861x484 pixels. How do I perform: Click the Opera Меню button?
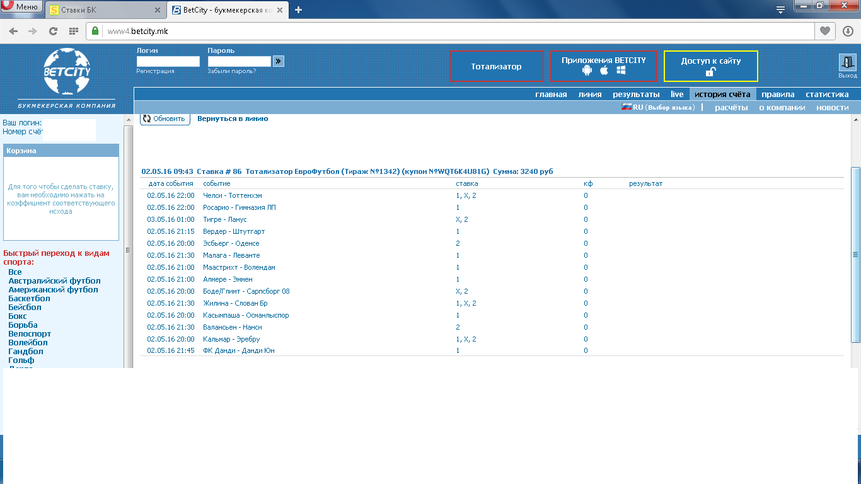pyautogui.click(x=21, y=7)
